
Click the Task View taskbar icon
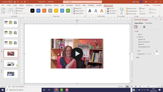click(x=49, y=90)
